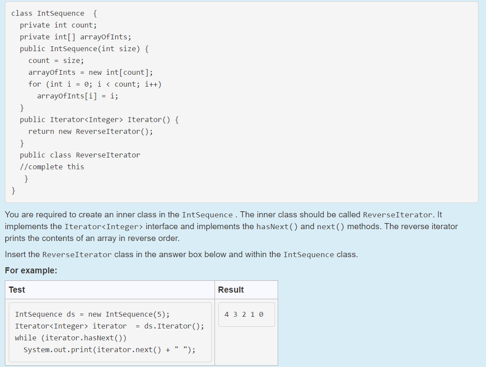486x367 pixels.
Task: Click the 'public class ReverseIterator' line
Action: 80,155
